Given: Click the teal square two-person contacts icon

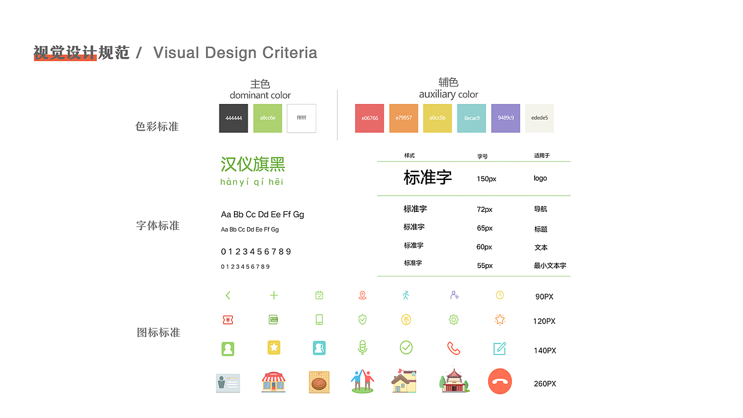Looking at the screenshot, I should pos(319,348).
